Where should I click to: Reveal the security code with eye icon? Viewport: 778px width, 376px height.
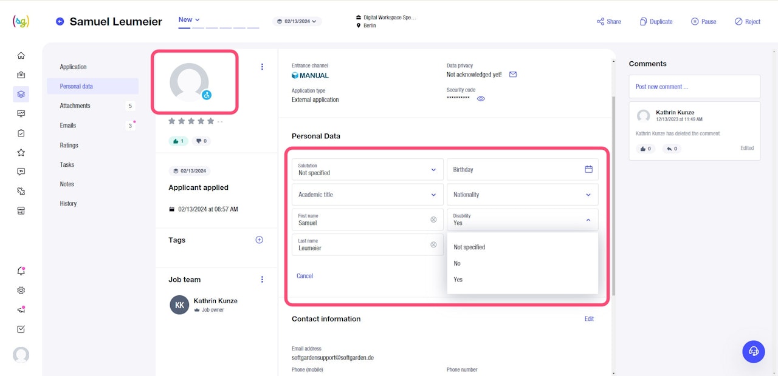[481, 98]
